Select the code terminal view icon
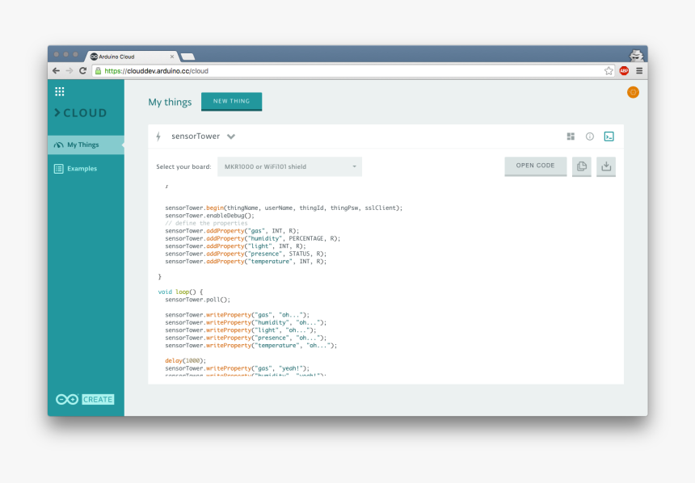The image size is (695, 483). [x=609, y=136]
